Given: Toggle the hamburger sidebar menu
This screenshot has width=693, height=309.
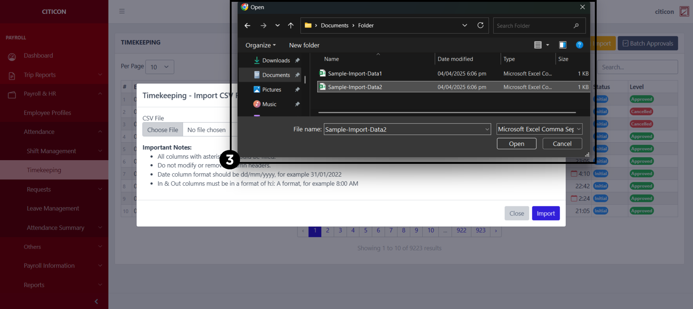Looking at the screenshot, I should [x=122, y=11].
